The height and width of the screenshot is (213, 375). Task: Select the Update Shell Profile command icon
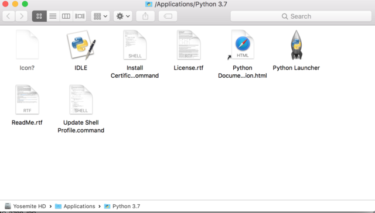tap(81, 99)
